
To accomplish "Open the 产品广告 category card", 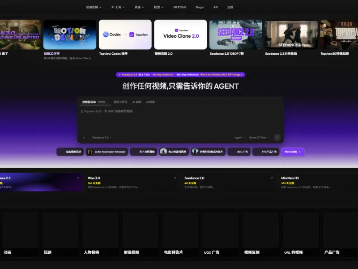I will [x=341, y=234].
